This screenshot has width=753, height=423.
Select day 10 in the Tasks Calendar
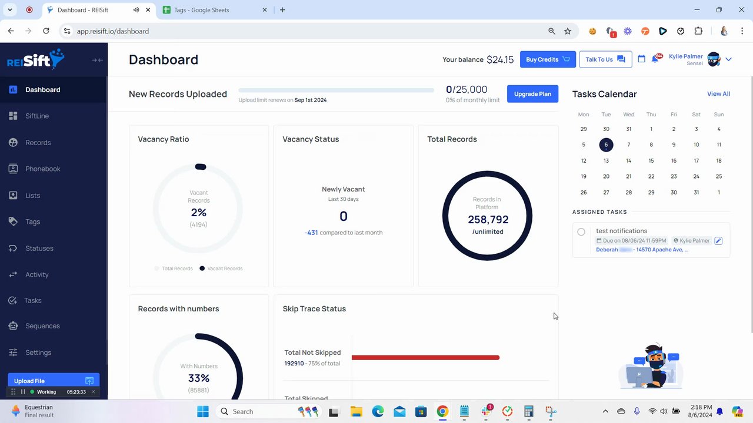[696, 145]
